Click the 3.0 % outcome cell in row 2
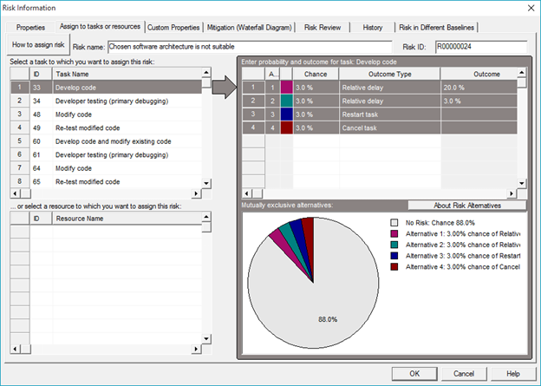Viewport: 541px width, 386px height. coord(479,101)
